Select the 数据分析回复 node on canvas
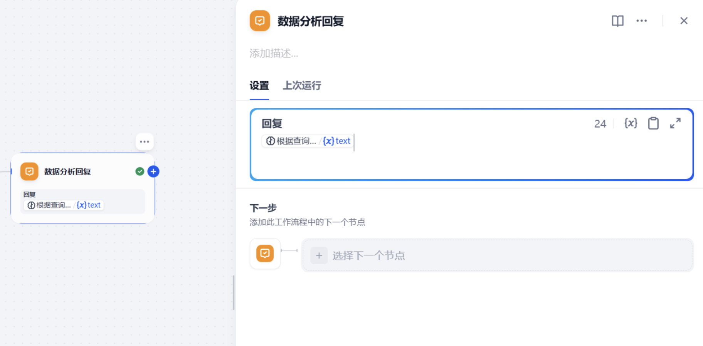Image resolution: width=703 pixels, height=346 pixels. pyautogui.click(x=83, y=188)
